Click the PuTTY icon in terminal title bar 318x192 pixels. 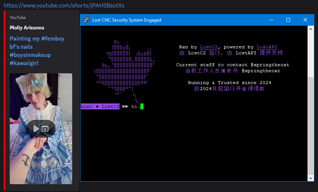coord(86,20)
